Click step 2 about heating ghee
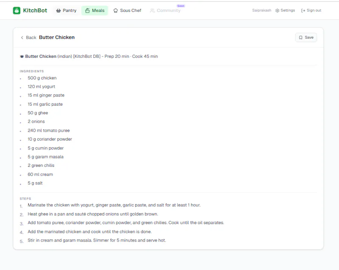Viewport: 339px width, 270px height. click(x=93, y=214)
